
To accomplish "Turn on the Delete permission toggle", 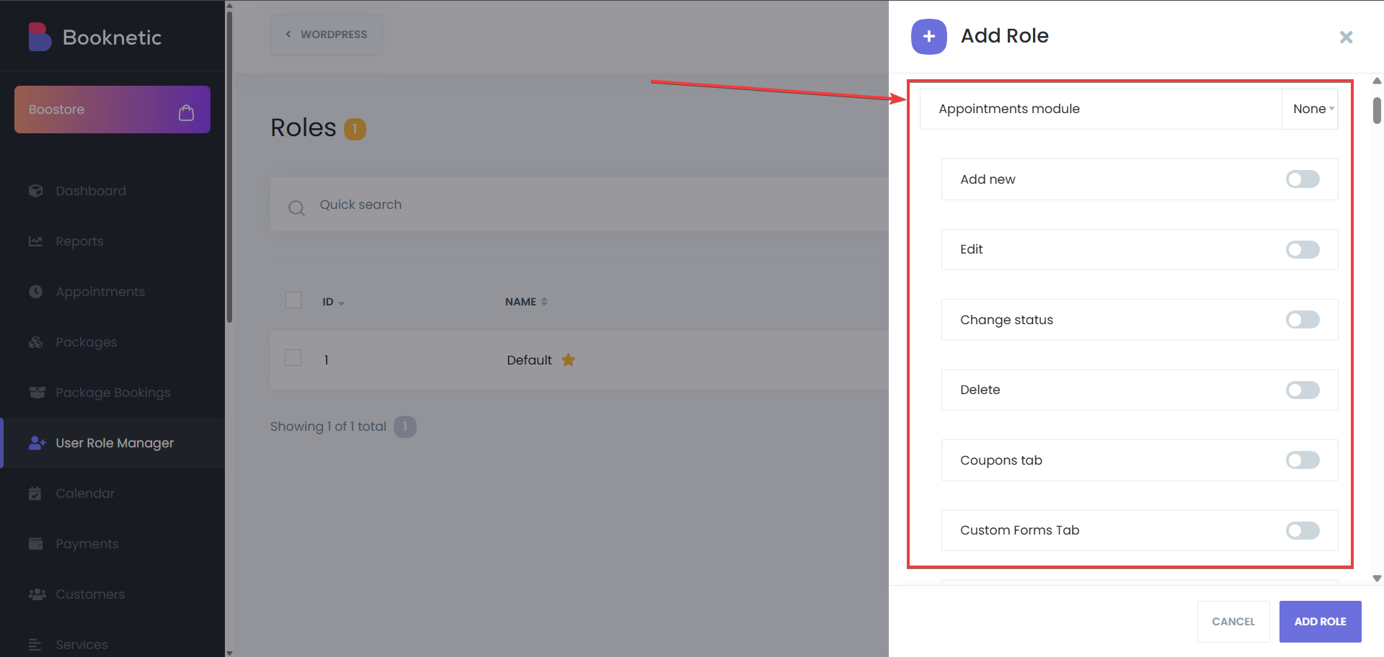I will click(x=1303, y=390).
